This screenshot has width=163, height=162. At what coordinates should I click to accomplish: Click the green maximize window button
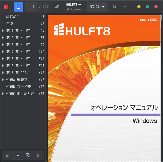coord(147,7)
